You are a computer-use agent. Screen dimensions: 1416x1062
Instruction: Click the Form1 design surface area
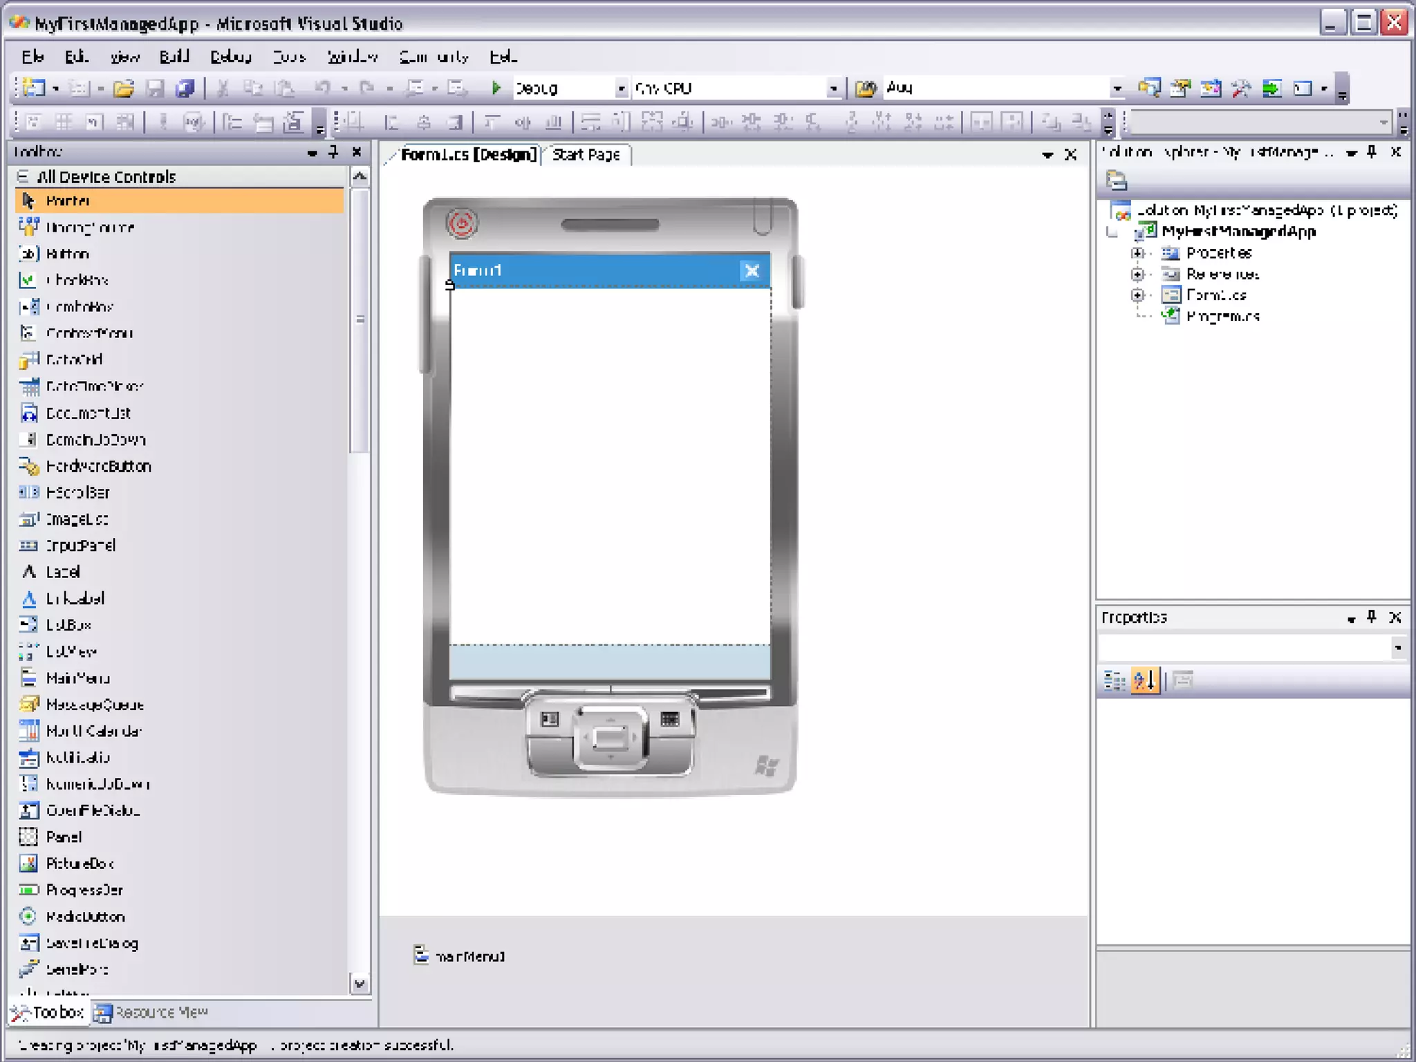[610, 466]
